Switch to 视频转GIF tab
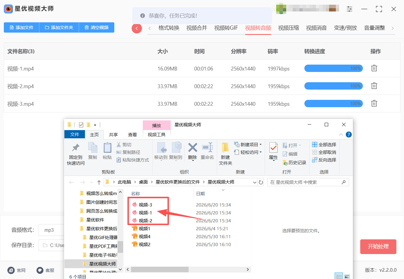404x279 pixels. [226, 28]
